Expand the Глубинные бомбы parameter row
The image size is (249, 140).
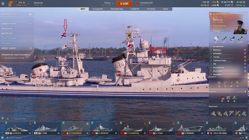point(228,60)
